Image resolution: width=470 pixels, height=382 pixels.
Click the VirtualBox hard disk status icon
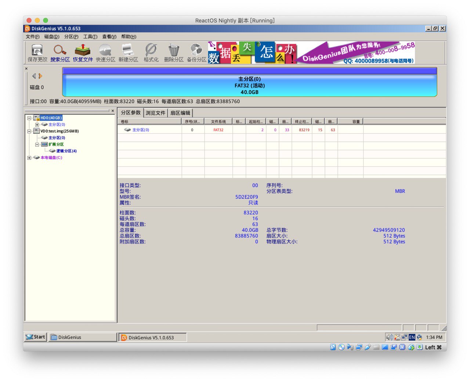[x=333, y=347]
